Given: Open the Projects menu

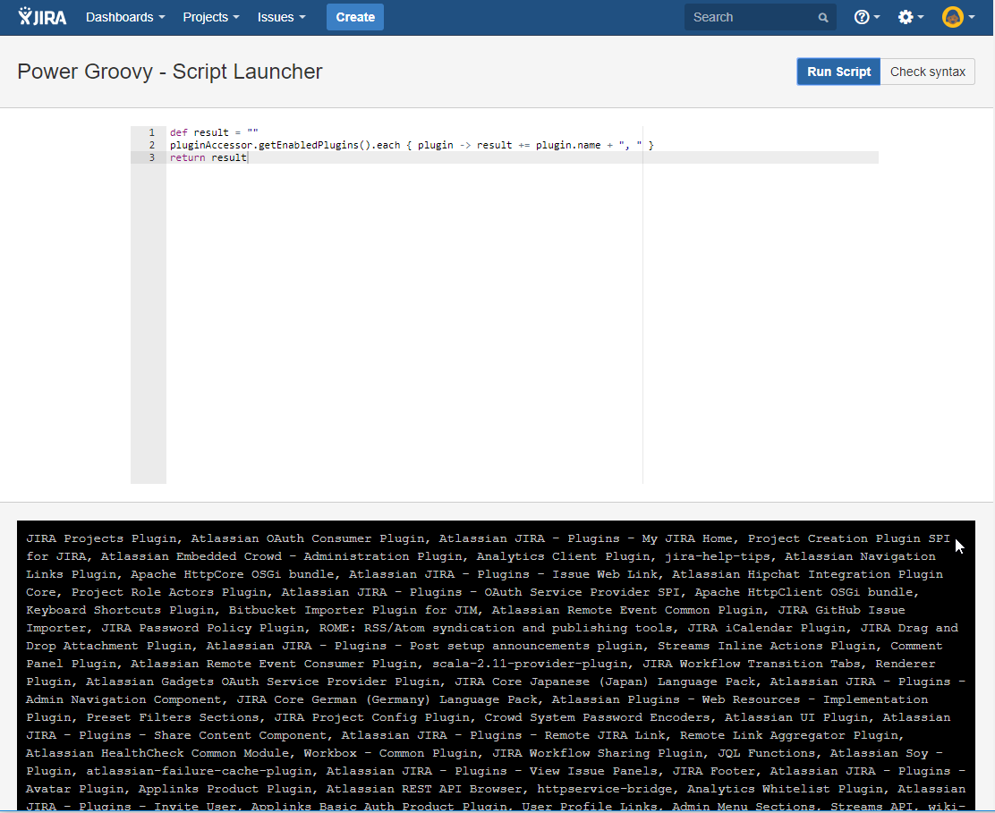Looking at the screenshot, I should click(x=210, y=17).
